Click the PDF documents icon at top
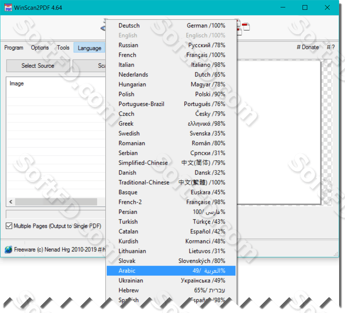The image size is (345, 313). coord(244,27)
